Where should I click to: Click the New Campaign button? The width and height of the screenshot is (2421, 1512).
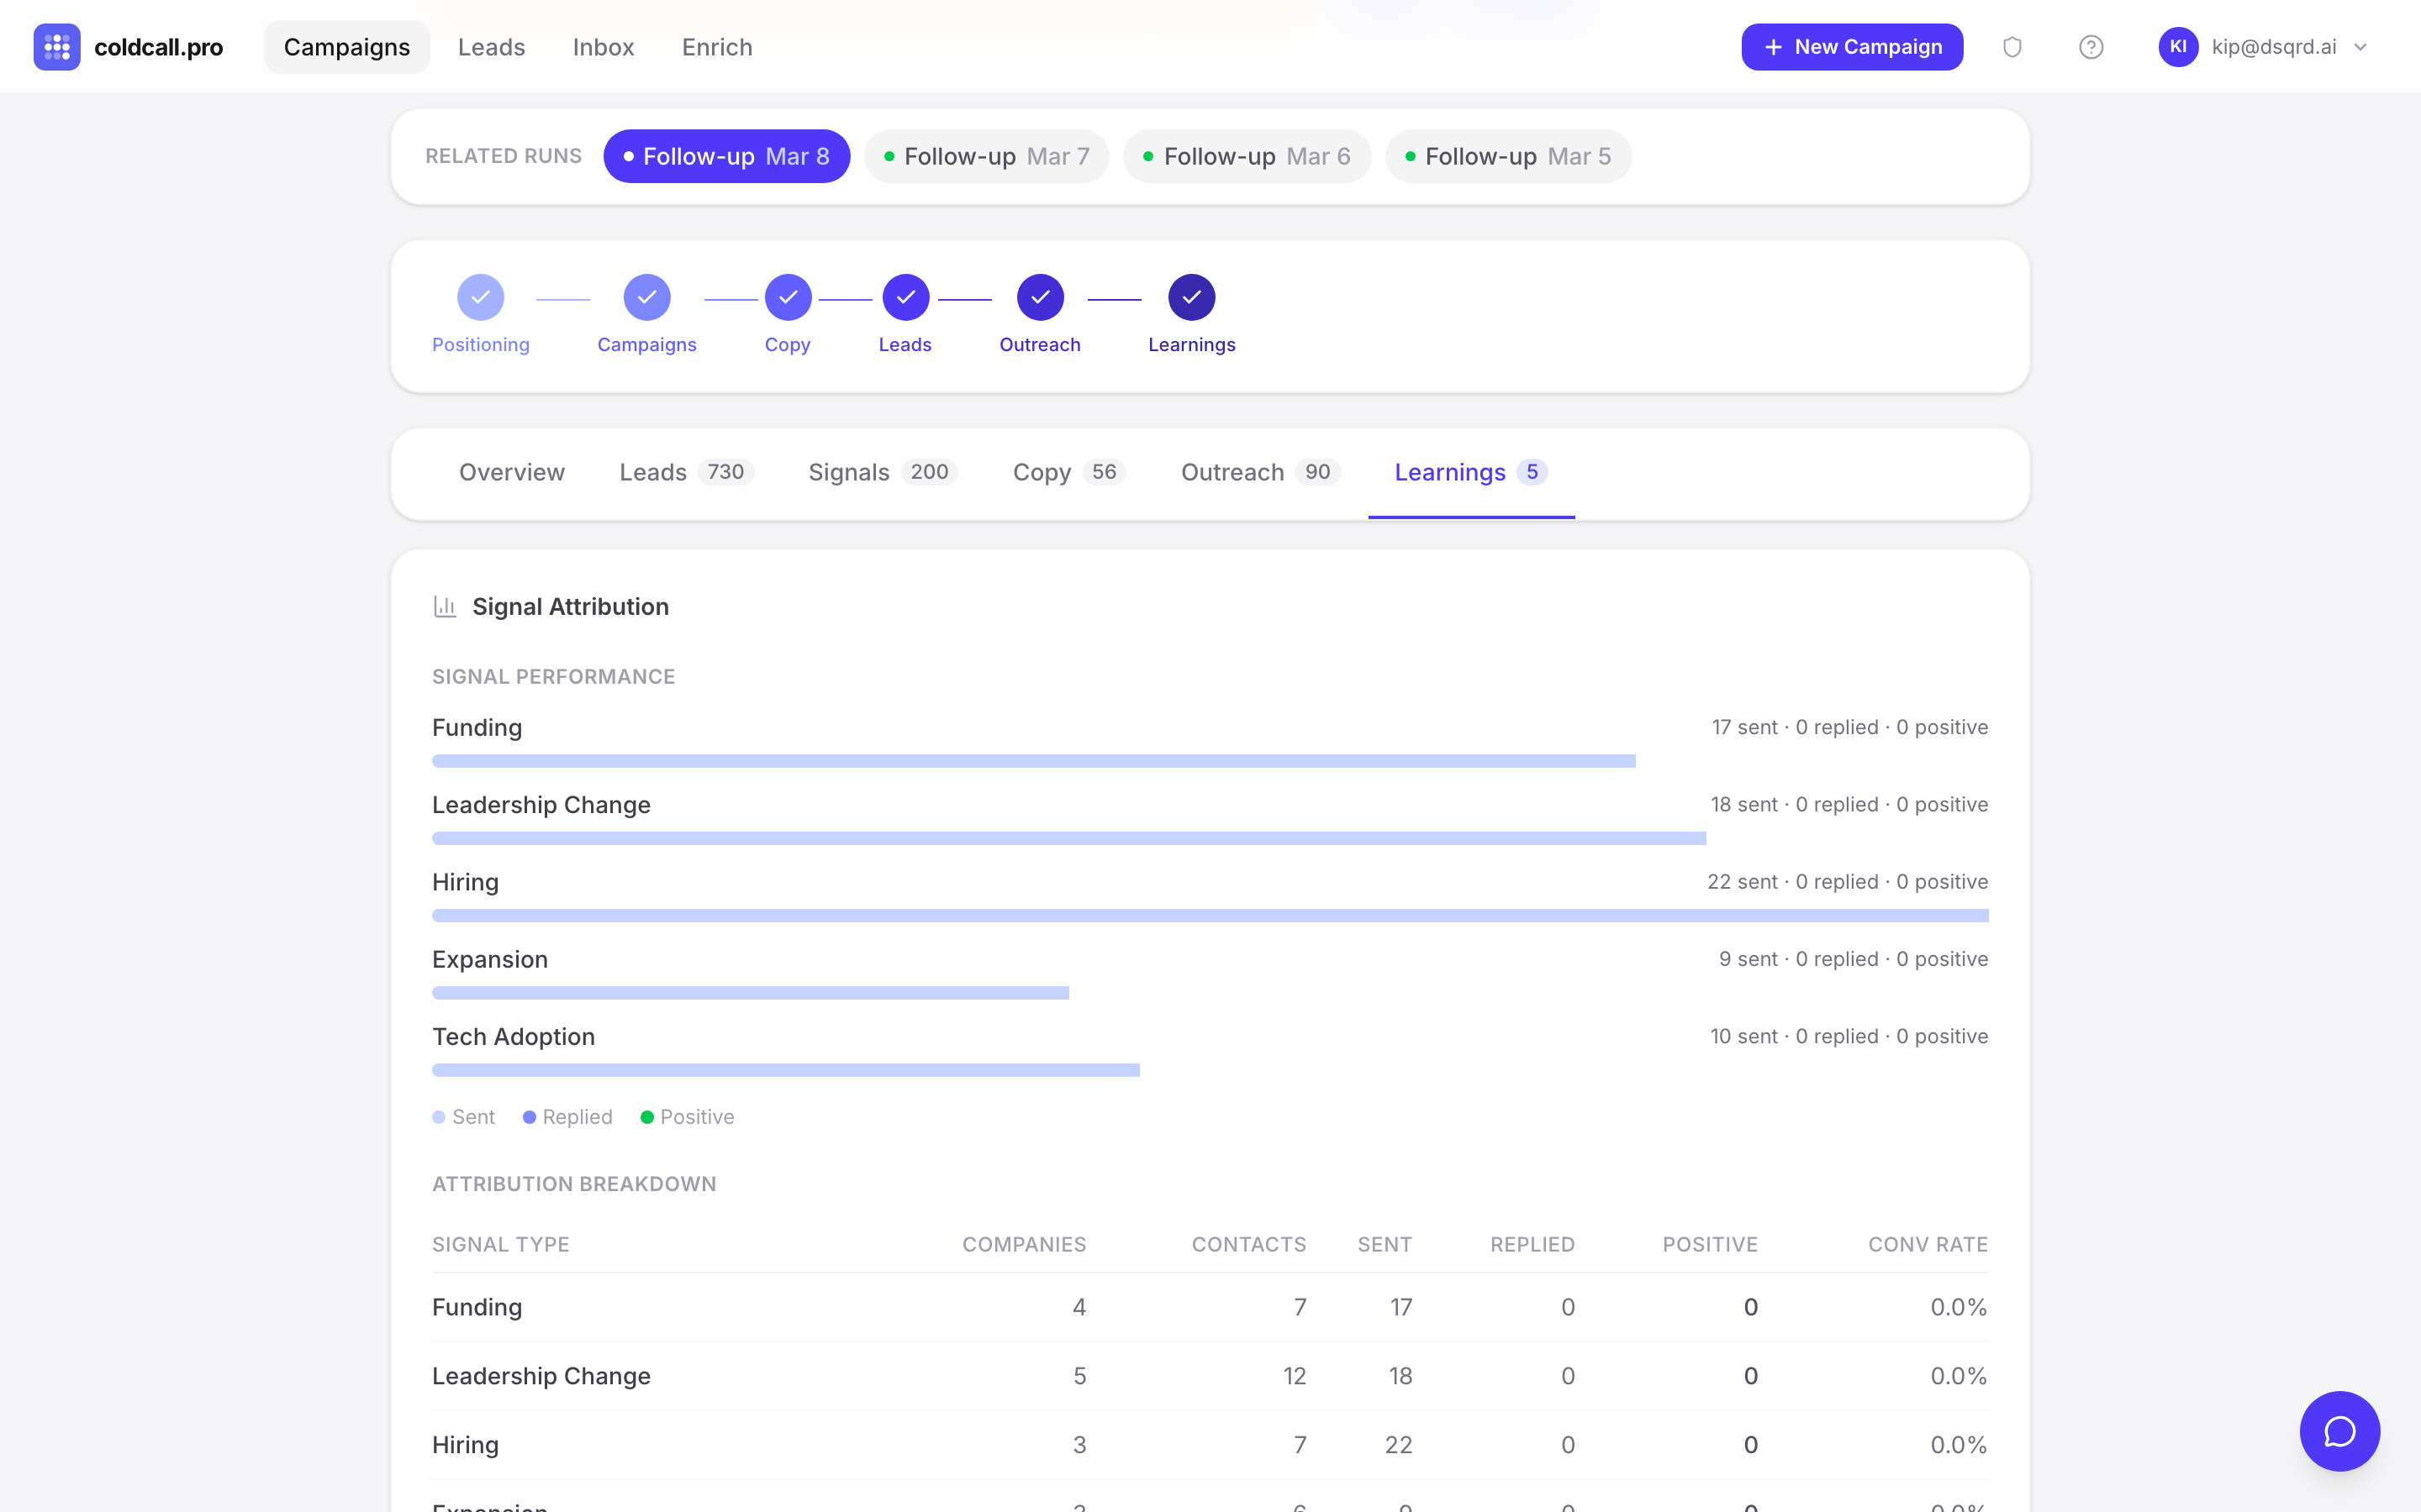point(1852,46)
